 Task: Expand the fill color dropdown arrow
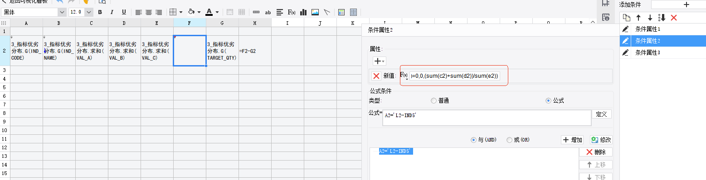(200, 12)
